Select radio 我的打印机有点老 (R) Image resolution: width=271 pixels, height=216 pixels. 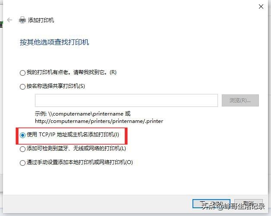click(22, 73)
